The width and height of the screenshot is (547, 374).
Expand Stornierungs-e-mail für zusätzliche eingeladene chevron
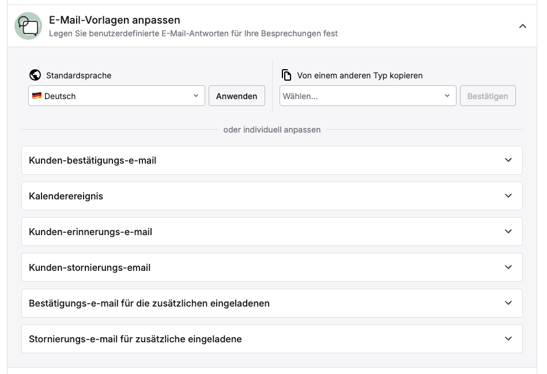click(508, 339)
